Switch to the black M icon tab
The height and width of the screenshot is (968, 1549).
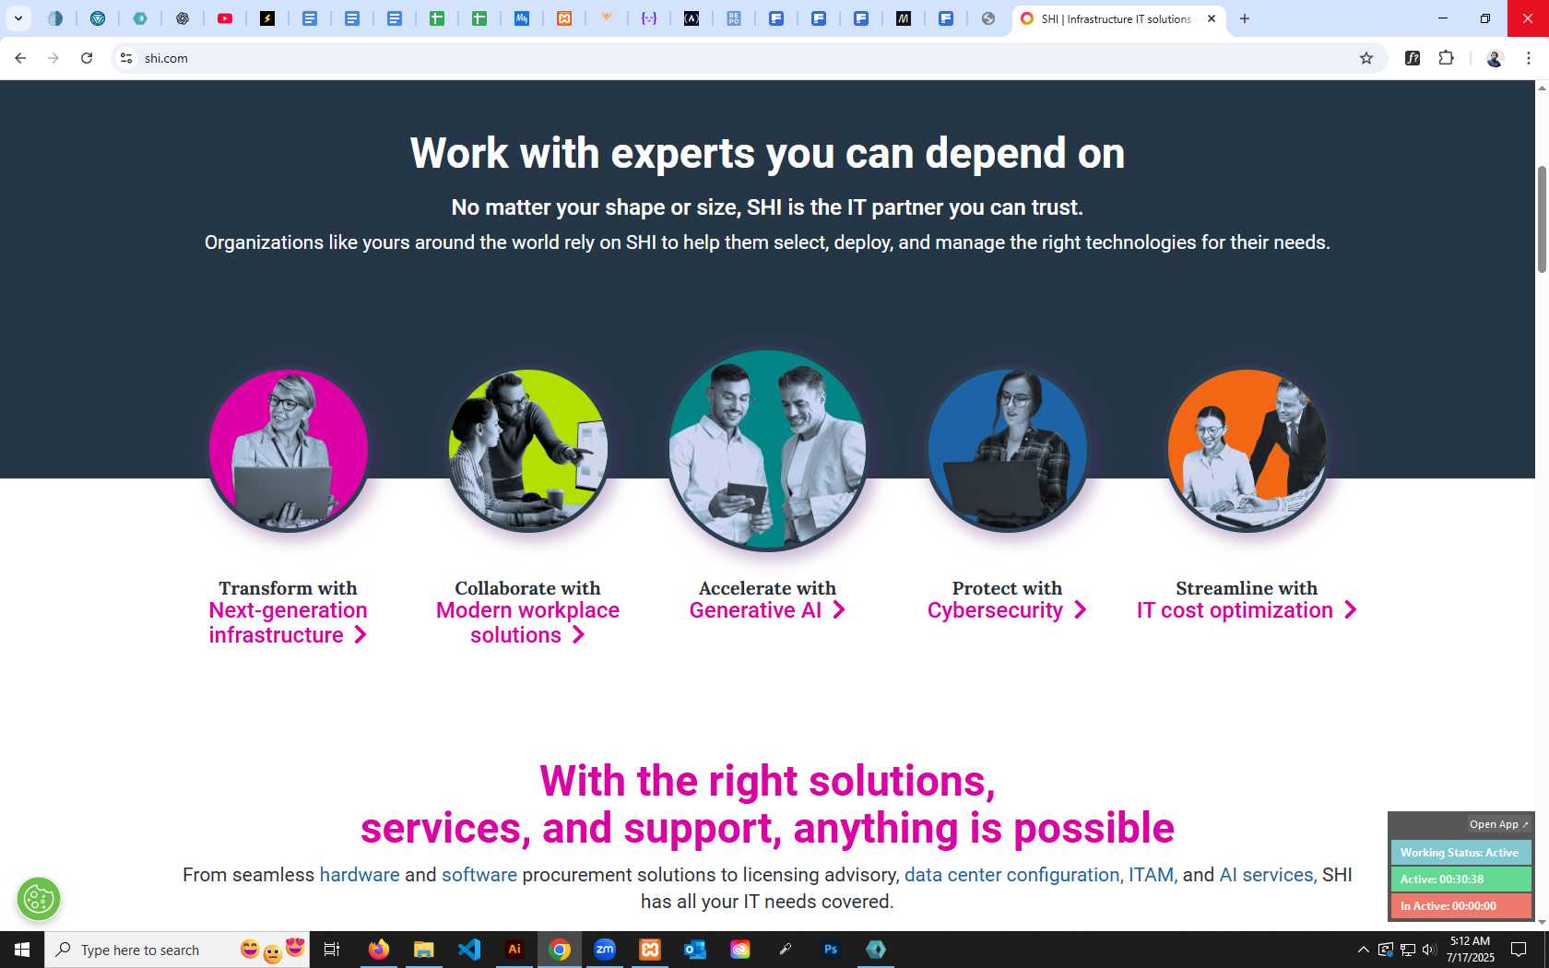coord(904,18)
